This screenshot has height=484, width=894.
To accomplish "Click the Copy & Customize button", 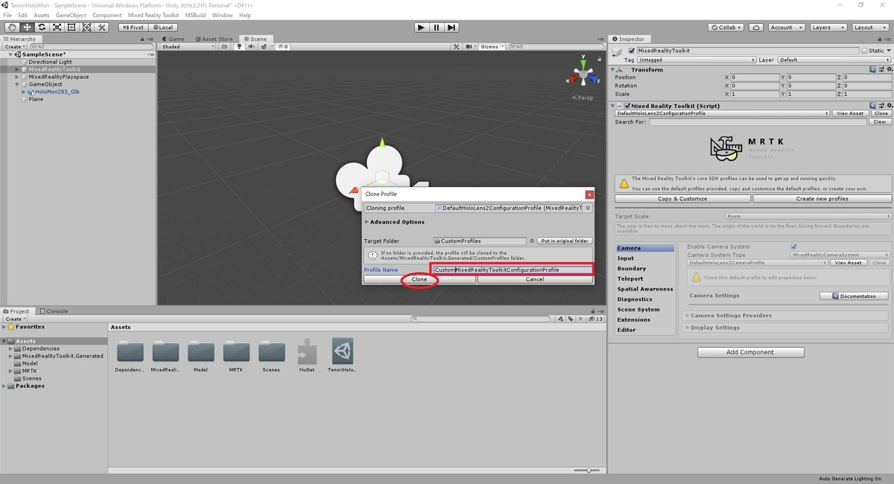I will pyautogui.click(x=682, y=199).
